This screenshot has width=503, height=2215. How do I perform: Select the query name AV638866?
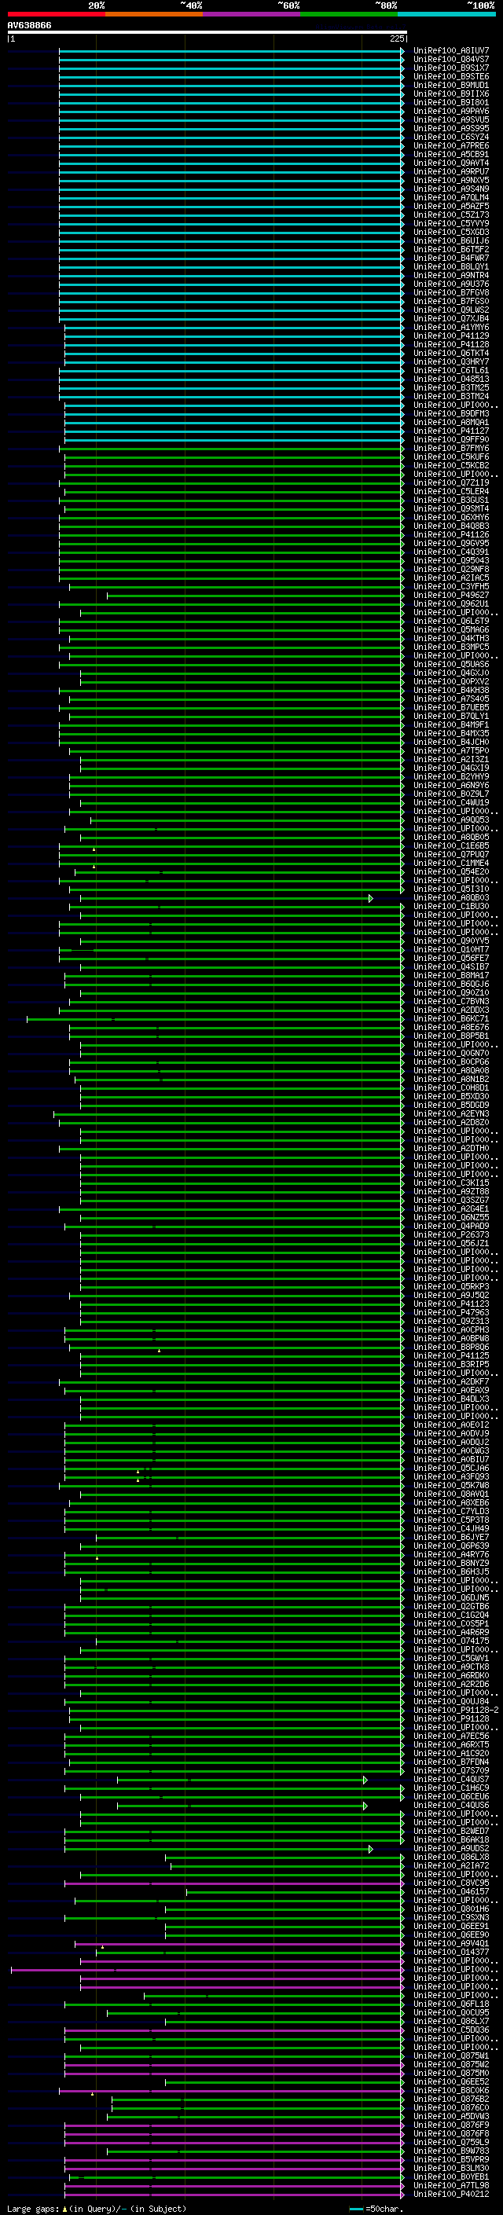pos(29,25)
